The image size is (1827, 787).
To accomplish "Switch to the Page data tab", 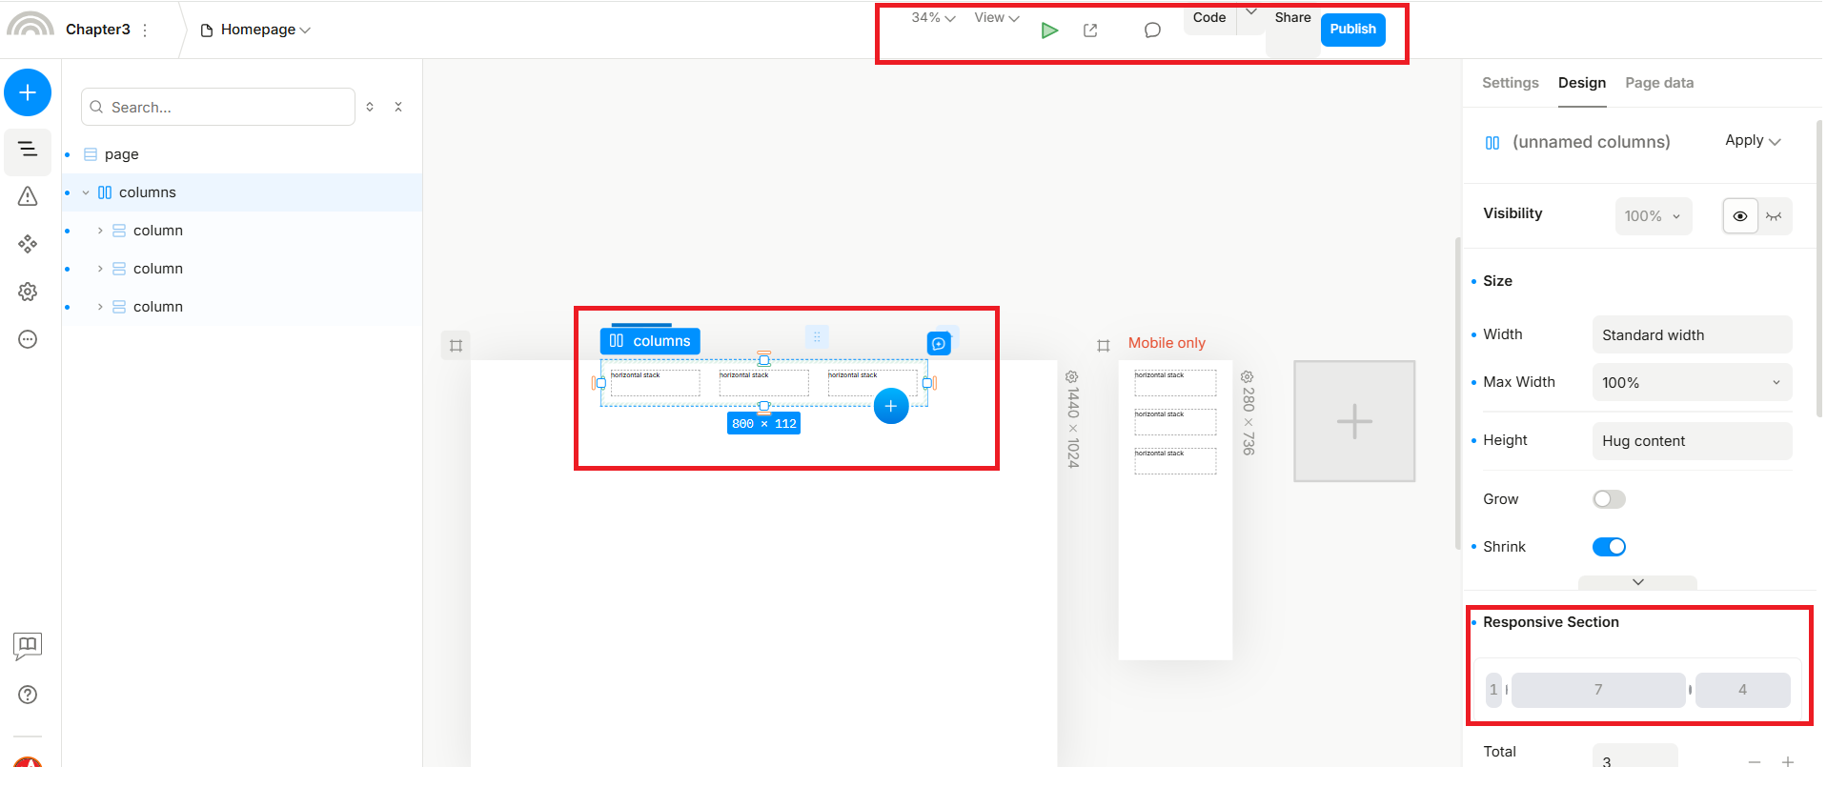I will (1658, 83).
